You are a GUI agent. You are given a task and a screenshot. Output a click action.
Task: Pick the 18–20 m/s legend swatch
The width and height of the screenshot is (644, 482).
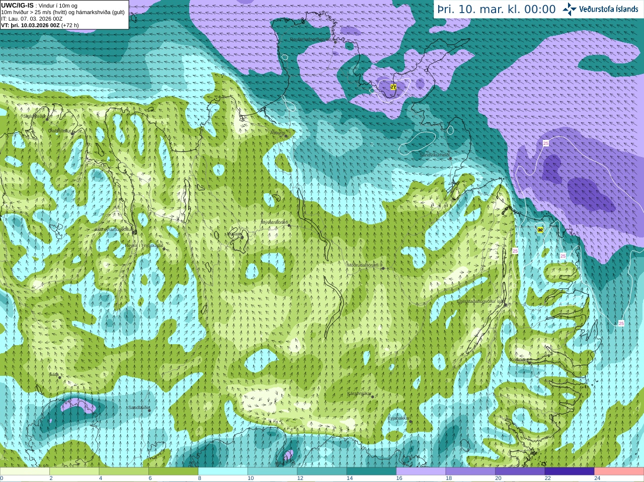[x=470, y=471]
